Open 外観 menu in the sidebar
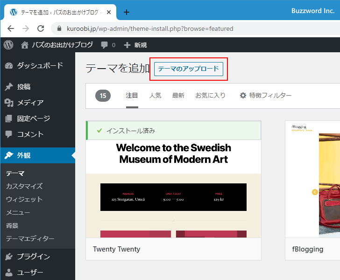The image size is (340, 280). pos(38,155)
